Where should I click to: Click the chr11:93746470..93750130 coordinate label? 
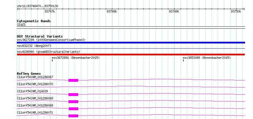tap(38, 6)
